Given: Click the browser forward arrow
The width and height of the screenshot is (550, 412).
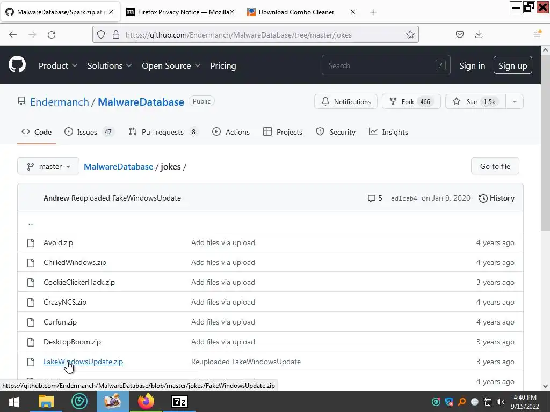Looking at the screenshot, I should [32, 34].
